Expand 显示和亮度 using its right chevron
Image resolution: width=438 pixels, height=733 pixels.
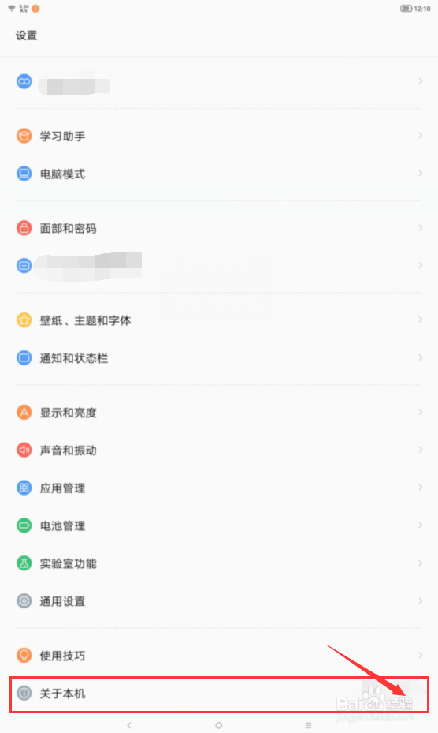pos(420,412)
